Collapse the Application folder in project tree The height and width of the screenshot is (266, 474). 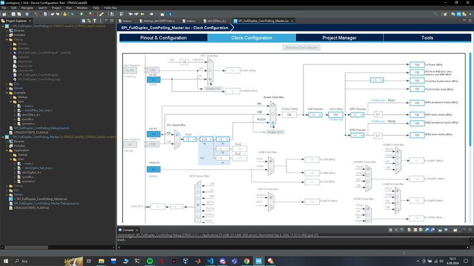coord(7,150)
